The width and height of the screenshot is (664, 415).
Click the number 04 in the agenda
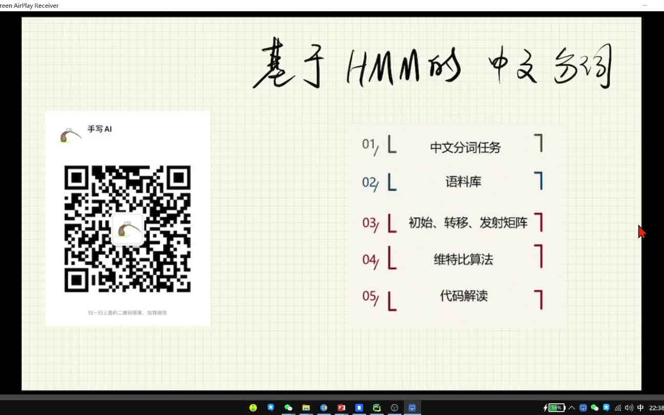pos(370,260)
